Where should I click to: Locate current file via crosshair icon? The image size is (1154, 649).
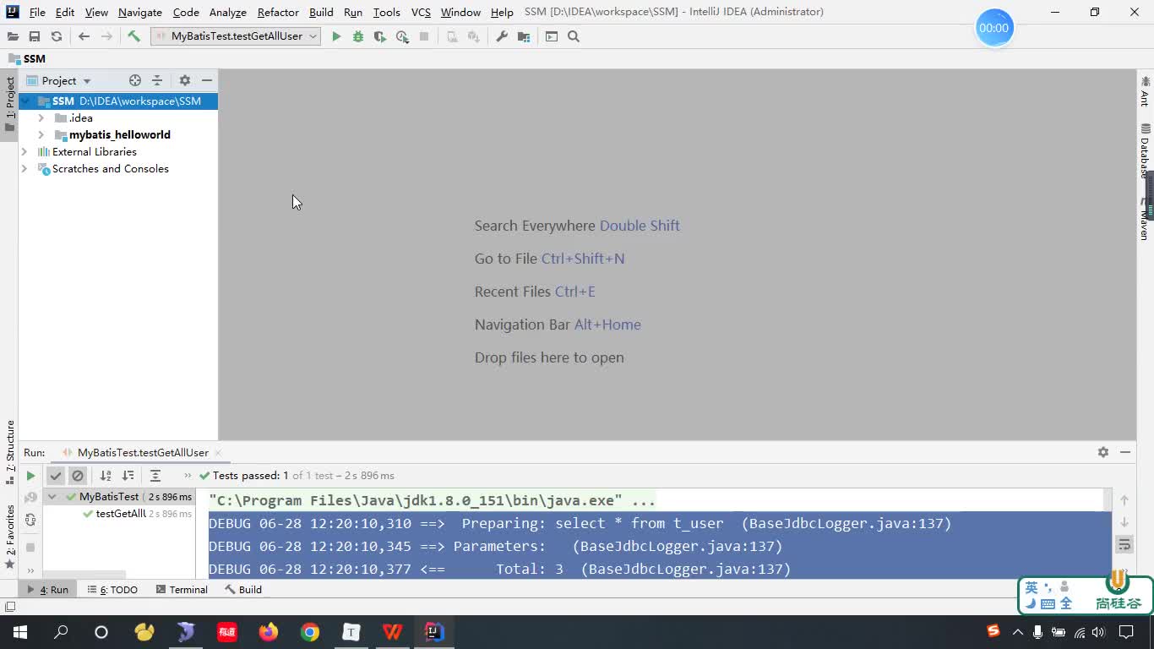click(135, 80)
